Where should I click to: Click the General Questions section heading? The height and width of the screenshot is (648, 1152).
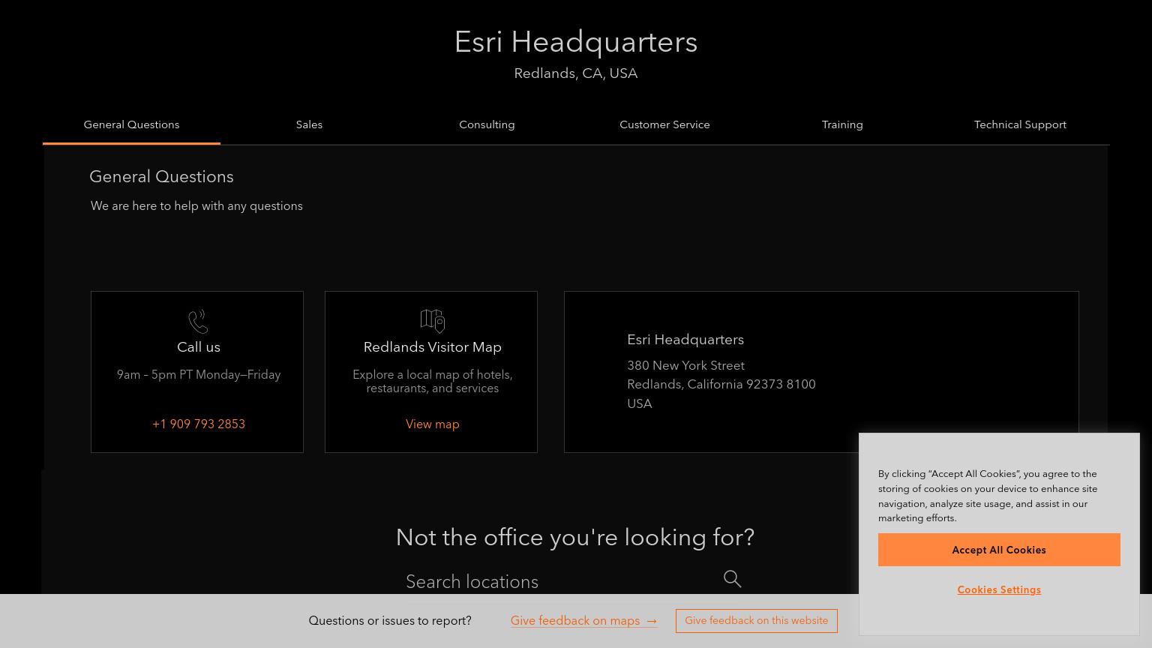pyautogui.click(x=161, y=177)
